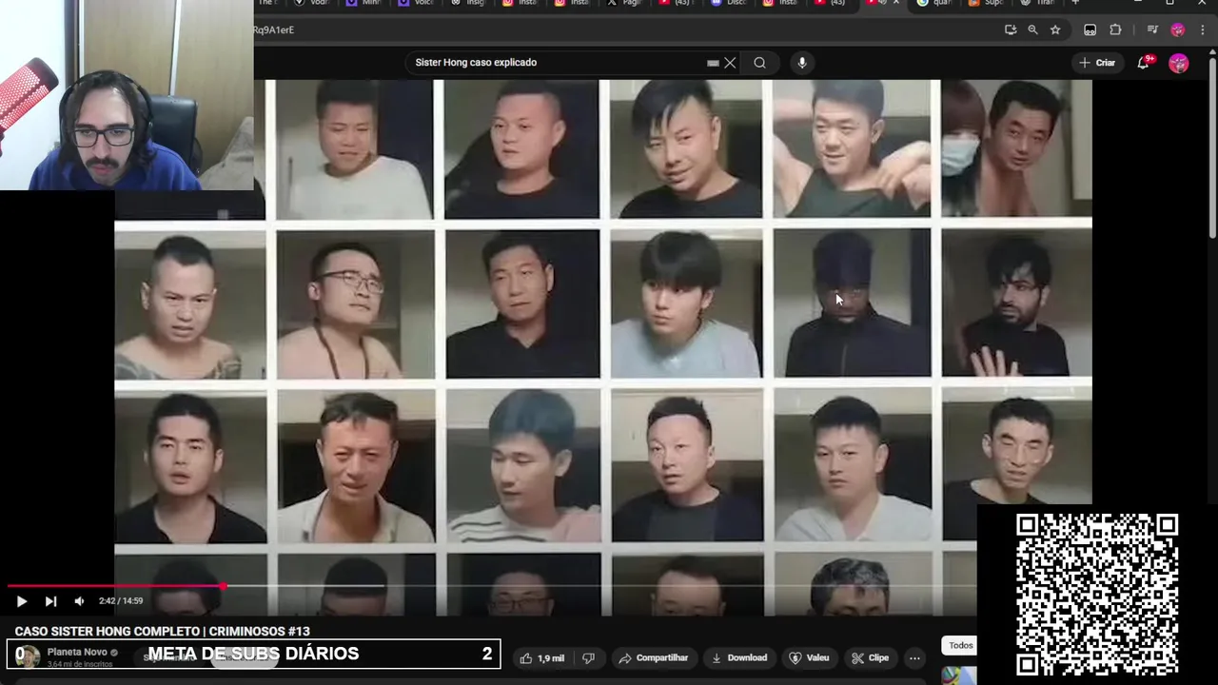Open YouTube account avatar menu
Screen dimensions: 1218x685
(1179, 63)
